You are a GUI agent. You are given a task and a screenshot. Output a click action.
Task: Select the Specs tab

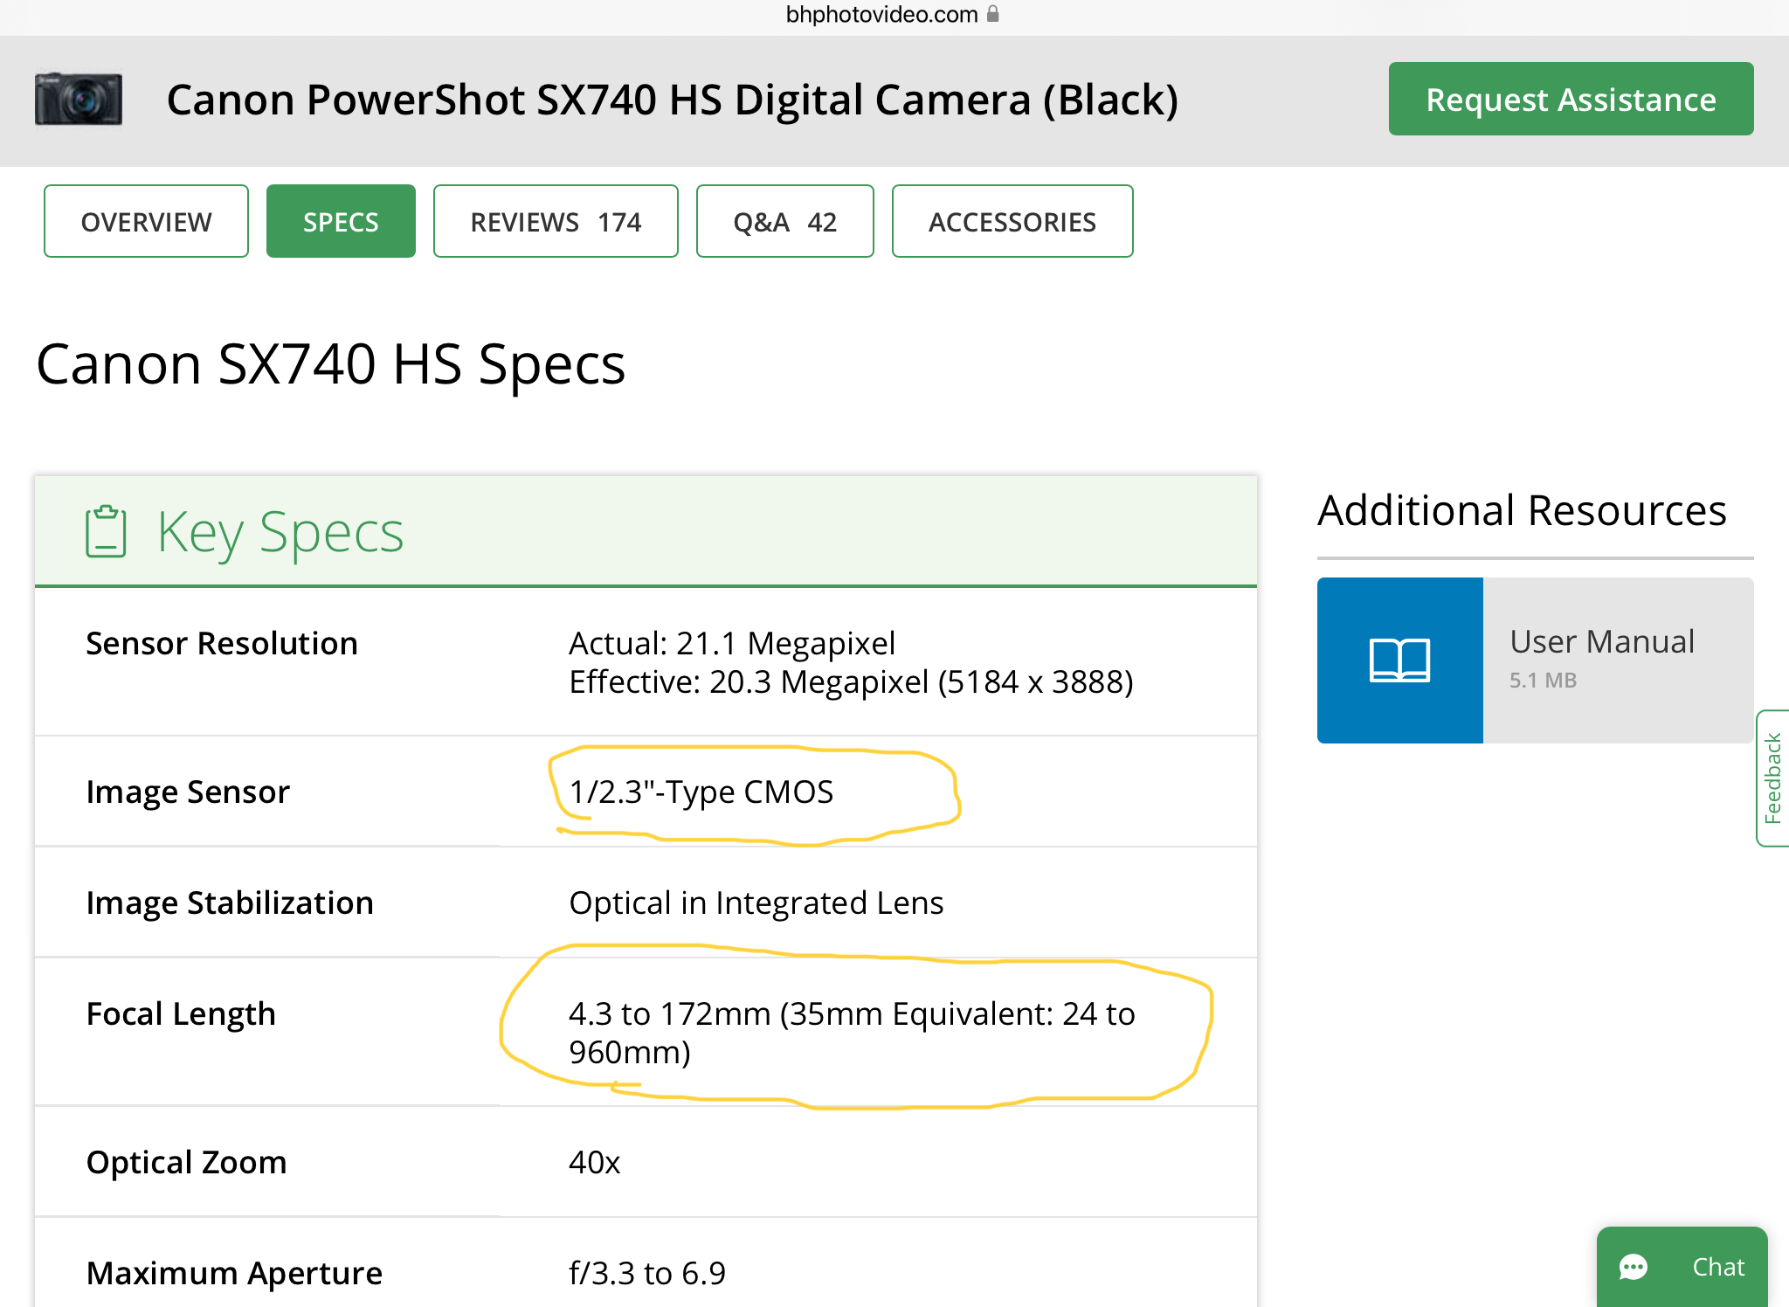pyautogui.click(x=341, y=222)
